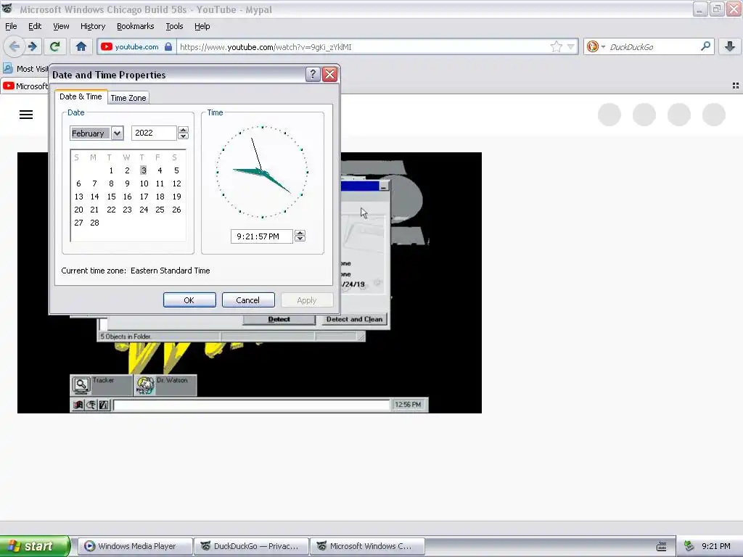
Task: Click the Mypal raccoon title bar icon
Action: click(x=7, y=9)
